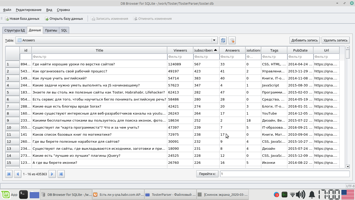
Task: Click the toolbar drag handle grip
Action: click(2, 19)
